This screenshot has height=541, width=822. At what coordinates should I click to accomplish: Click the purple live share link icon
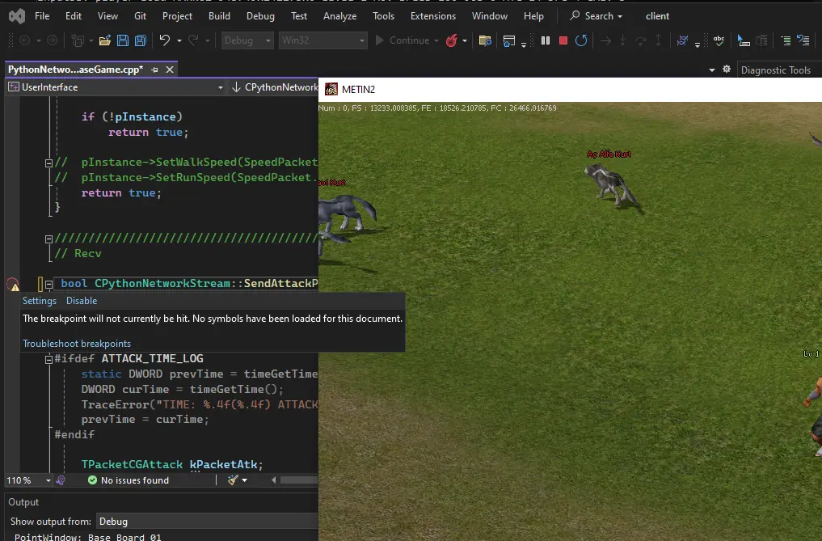(682, 40)
